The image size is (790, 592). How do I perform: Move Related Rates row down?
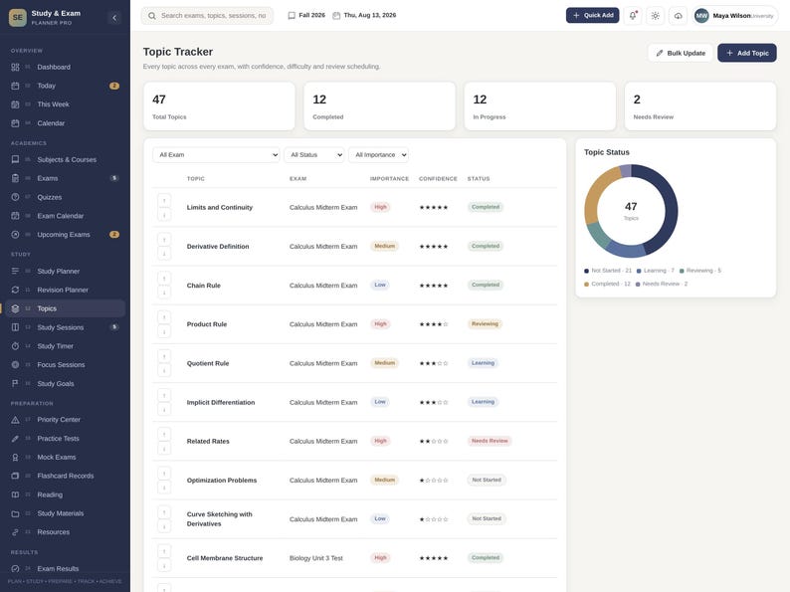(164, 449)
